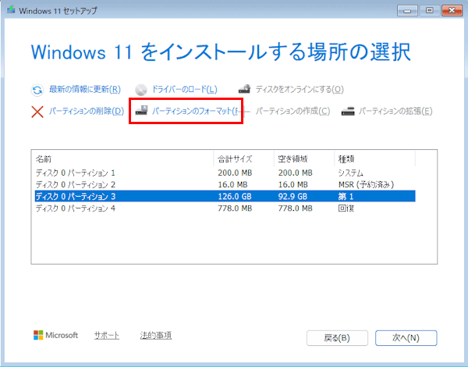This screenshot has height=367, width=468.
Task: Select row ディスク 0 パーティション 4
Action: point(225,208)
